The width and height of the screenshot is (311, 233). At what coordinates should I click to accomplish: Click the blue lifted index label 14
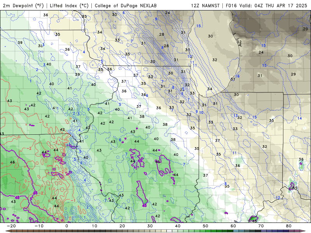tap(299, 118)
